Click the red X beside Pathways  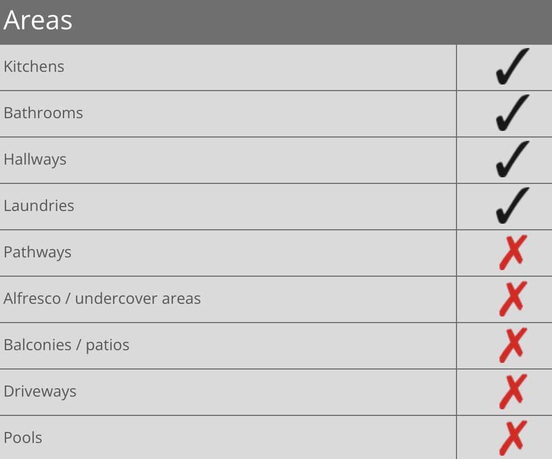[513, 252]
